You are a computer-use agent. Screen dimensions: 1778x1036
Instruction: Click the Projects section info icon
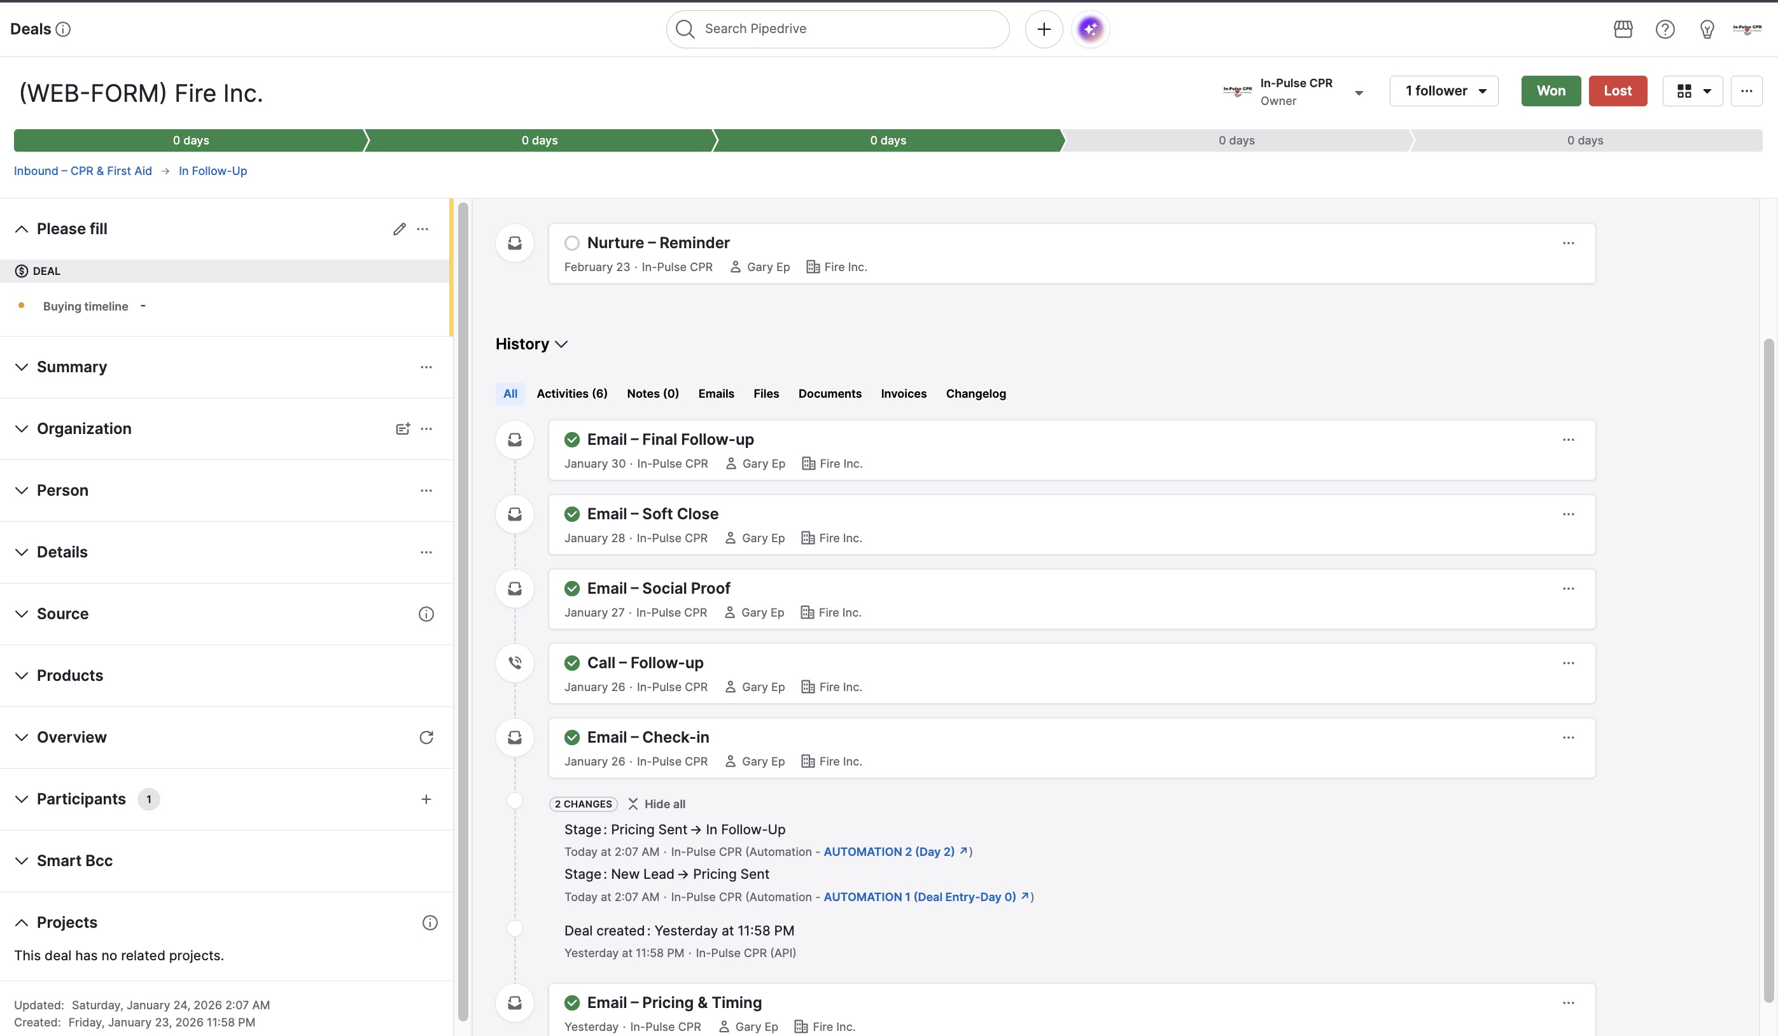point(430,922)
